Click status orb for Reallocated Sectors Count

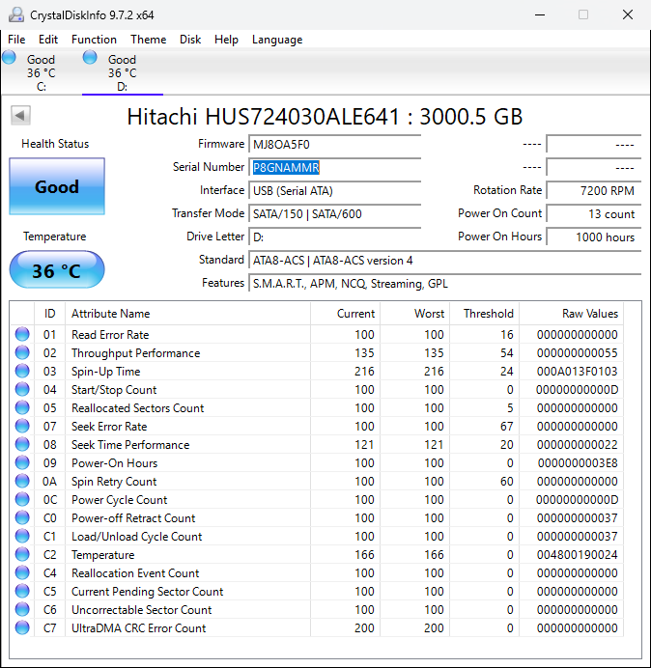[22, 407]
